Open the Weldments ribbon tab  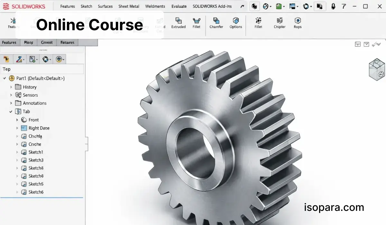[155, 6]
